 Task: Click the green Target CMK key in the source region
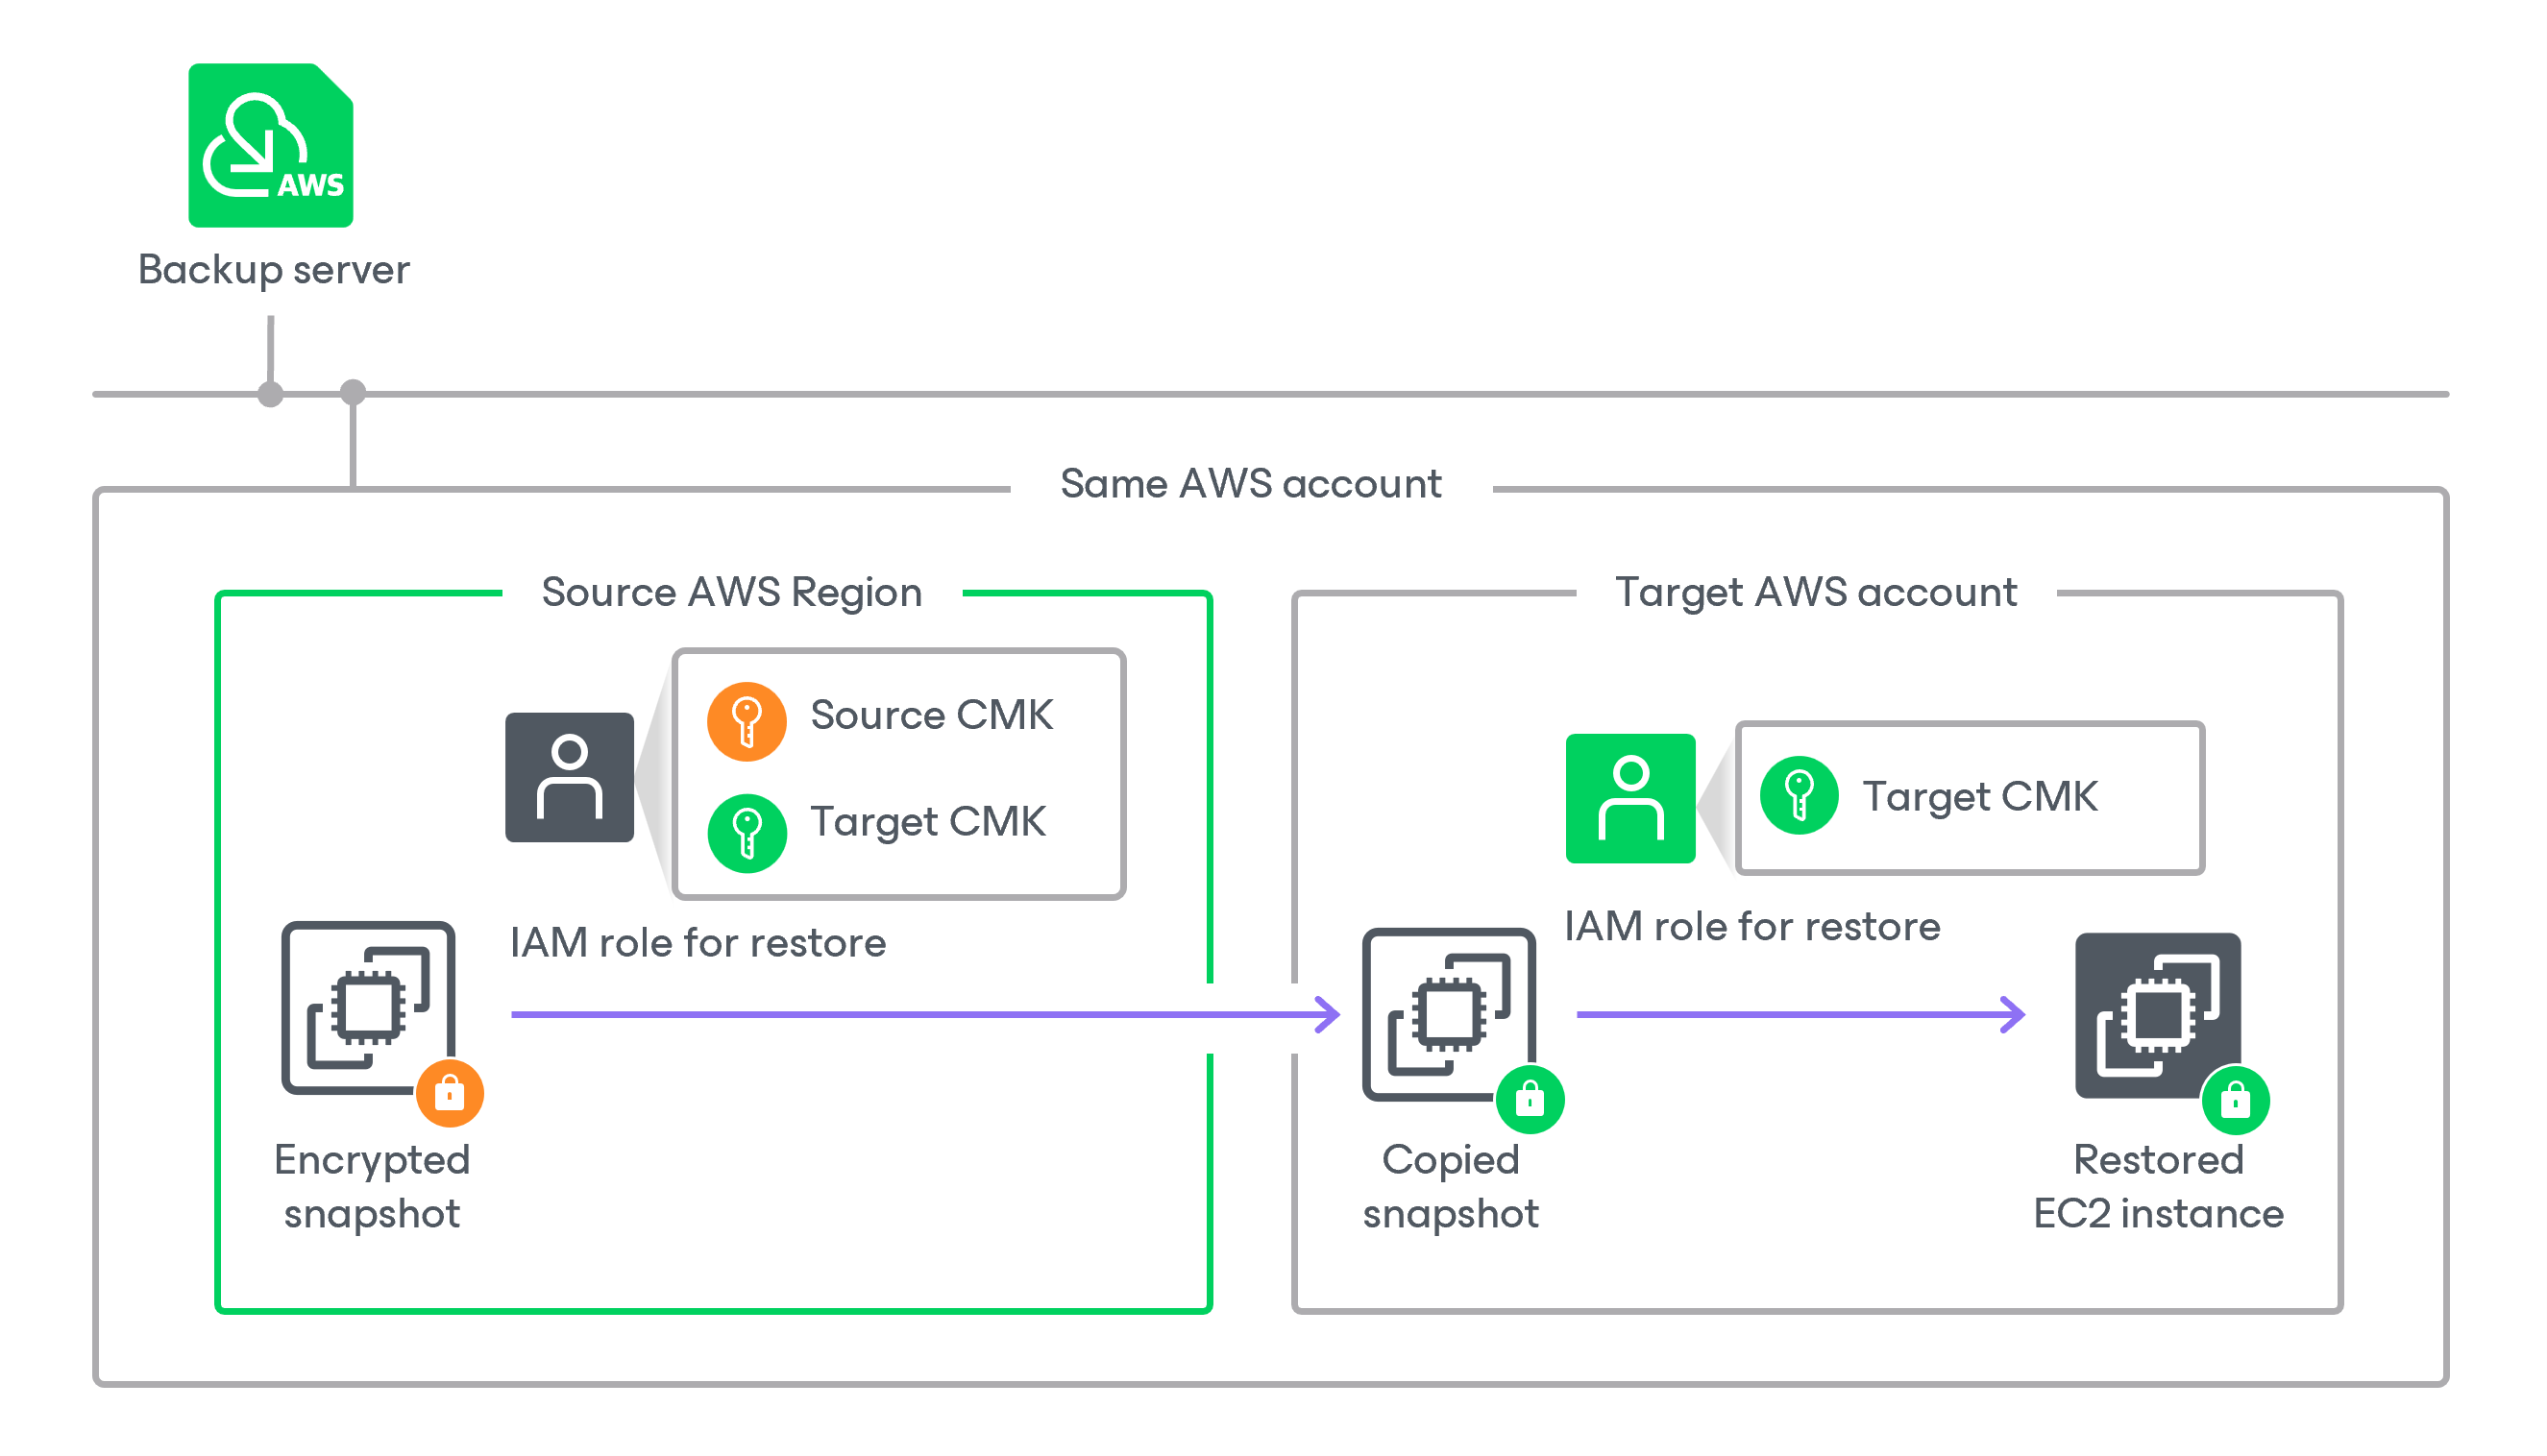click(x=747, y=832)
